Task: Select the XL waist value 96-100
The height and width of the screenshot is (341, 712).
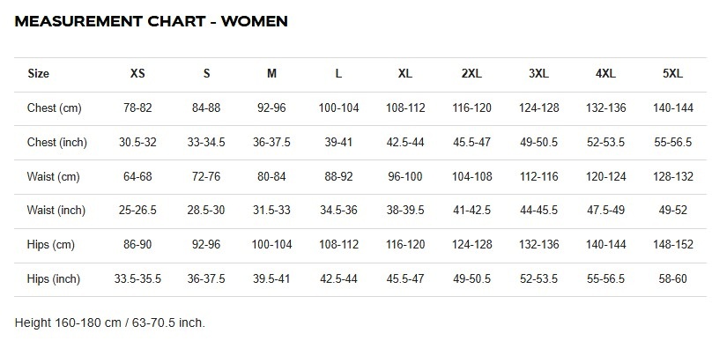Action: point(405,176)
